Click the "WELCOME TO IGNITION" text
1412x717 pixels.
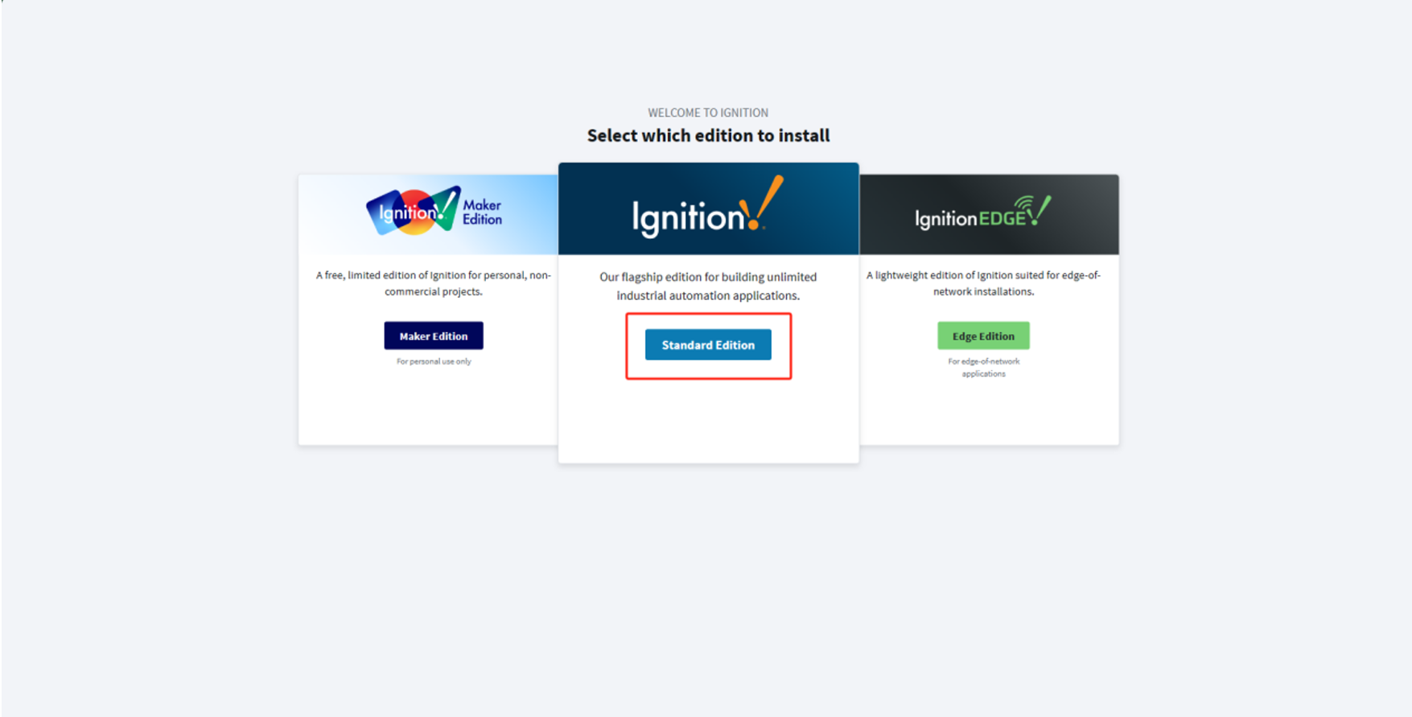[x=708, y=113]
